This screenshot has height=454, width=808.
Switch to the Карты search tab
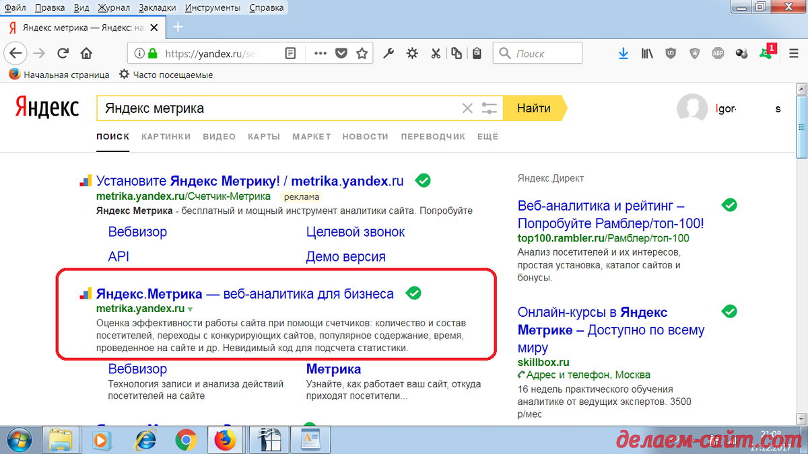click(x=264, y=137)
